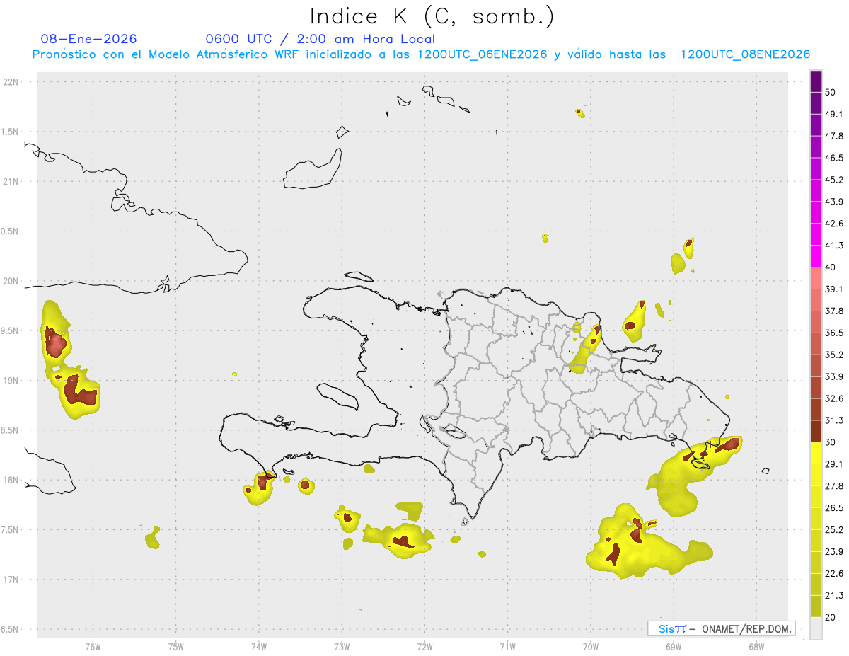Viewport: 849px width, 656px height.
Task: Click the Great Inagua island outline
Action: click(313, 170)
